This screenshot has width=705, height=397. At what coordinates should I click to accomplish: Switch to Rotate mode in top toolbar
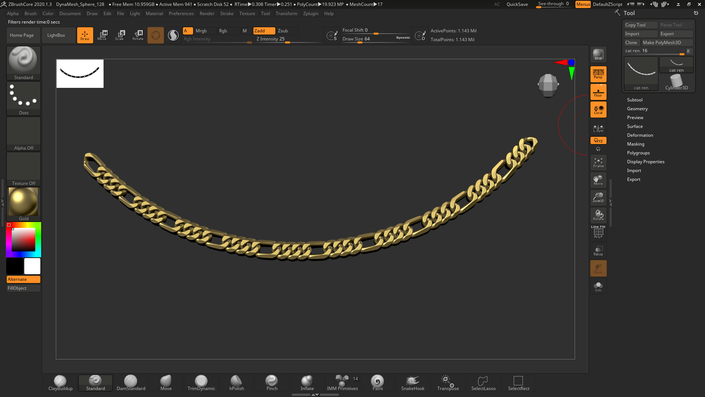pos(138,35)
